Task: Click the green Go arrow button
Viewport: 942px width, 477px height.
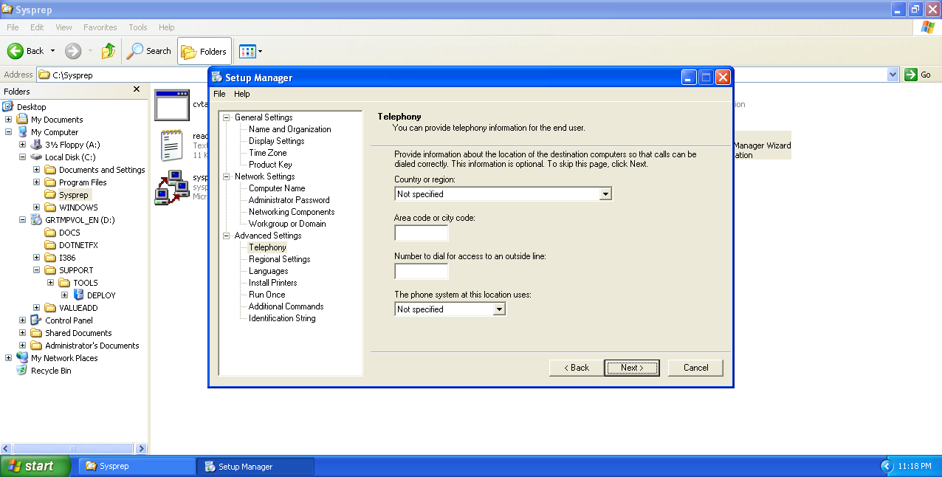Action: pos(911,75)
